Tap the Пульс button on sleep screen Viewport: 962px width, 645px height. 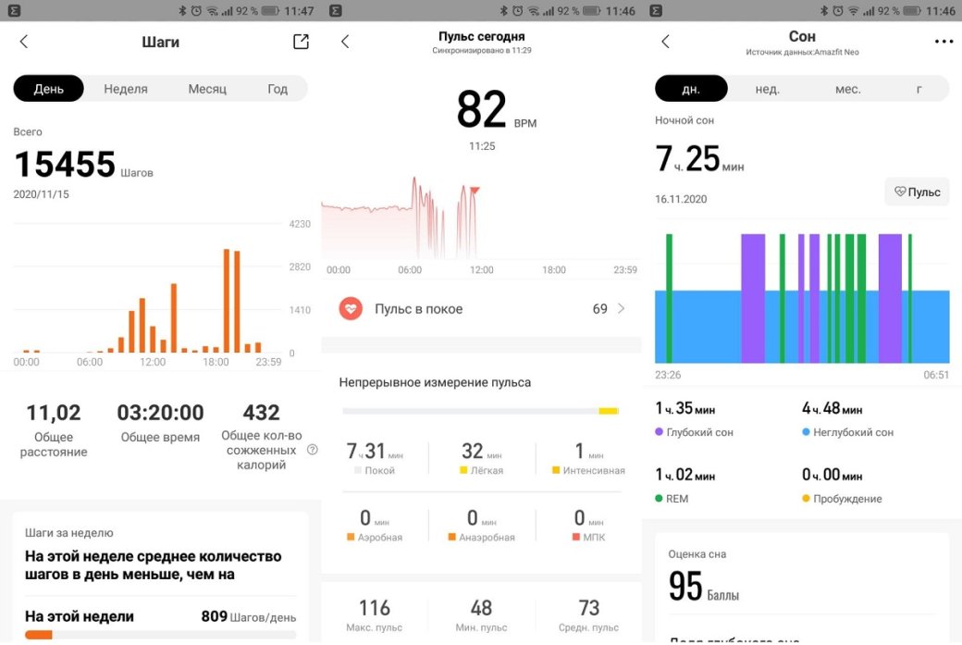[x=918, y=192]
